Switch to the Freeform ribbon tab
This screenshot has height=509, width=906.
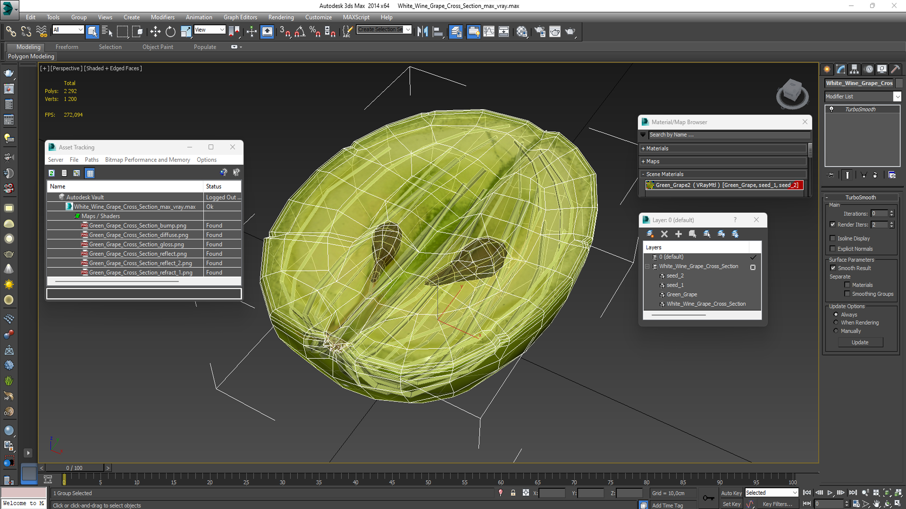(67, 47)
